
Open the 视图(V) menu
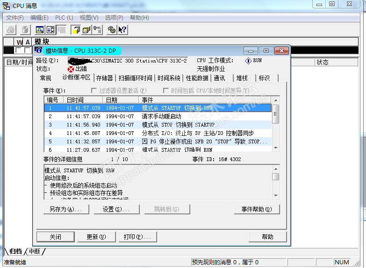click(x=89, y=18)
